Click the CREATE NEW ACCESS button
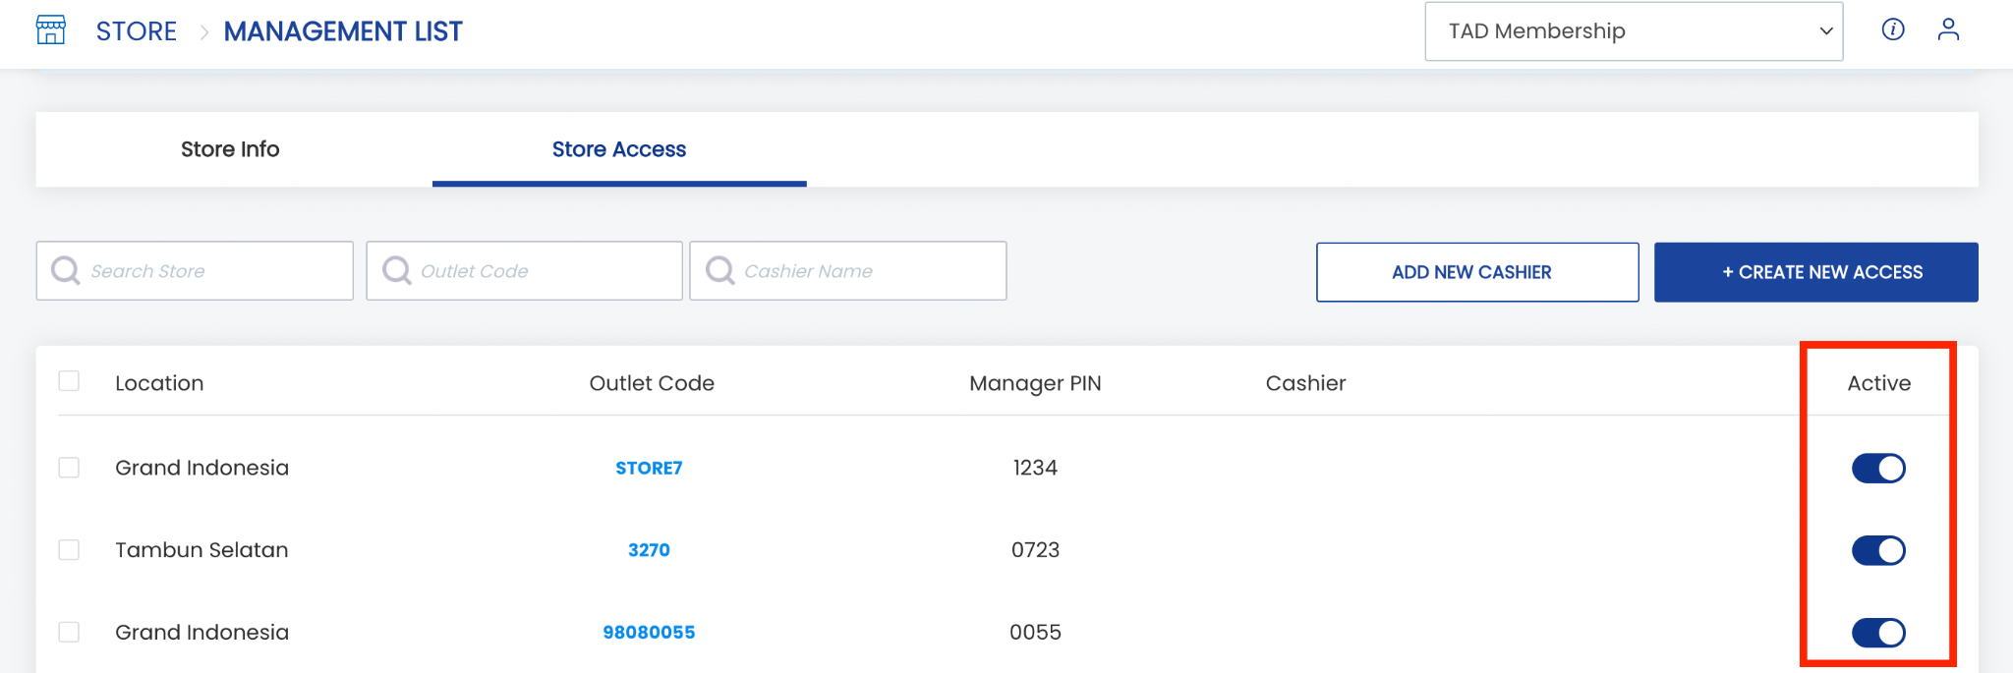Viewport: 2013px width, 673px height. point(1815,272)
